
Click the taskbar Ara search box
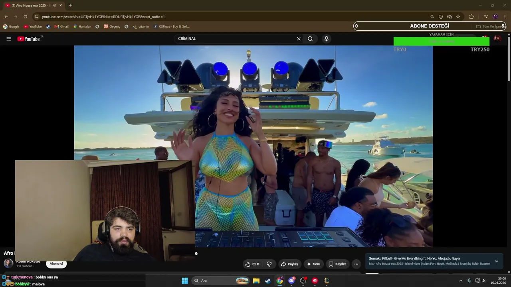click(221, 281)
